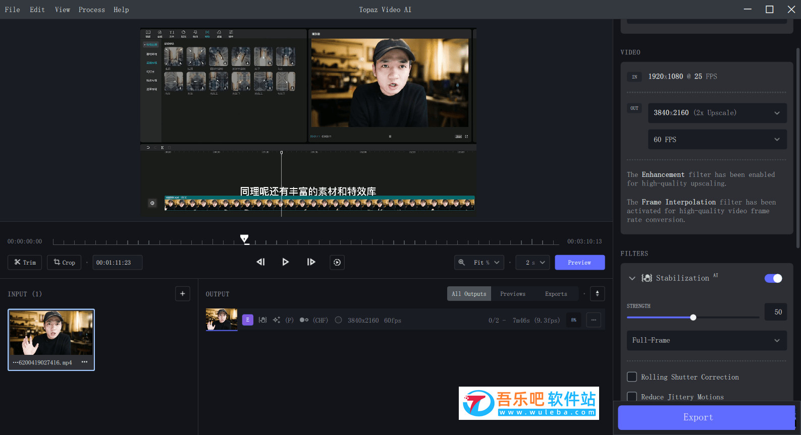This screenshot has width=801, height=435.
Task: Switch to the All Outputs tab
Action: 469,294
